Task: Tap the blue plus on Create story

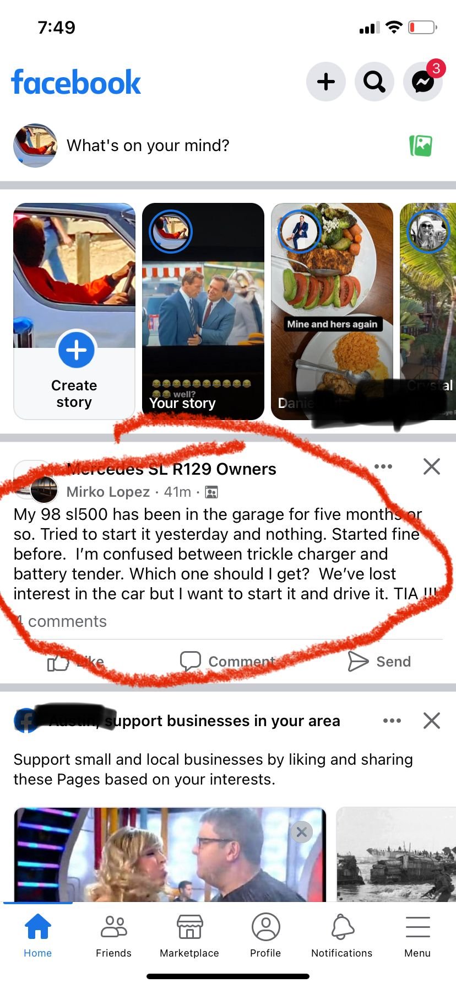Action: pyautogui.click(x=76, y=350)
